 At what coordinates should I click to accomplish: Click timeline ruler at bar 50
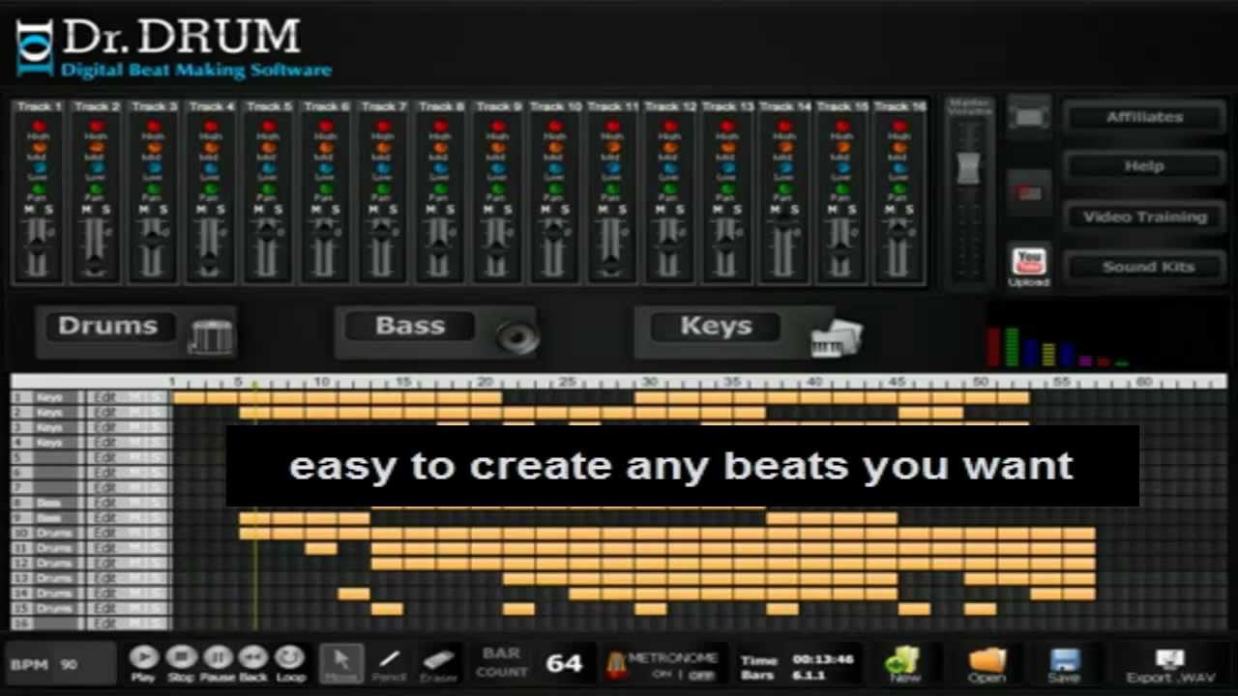980,383
